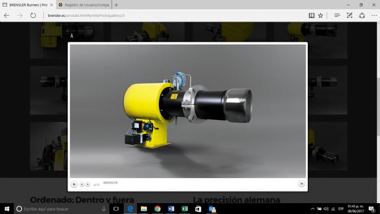Close the BRENSLER Burners tab

[52, 5]
